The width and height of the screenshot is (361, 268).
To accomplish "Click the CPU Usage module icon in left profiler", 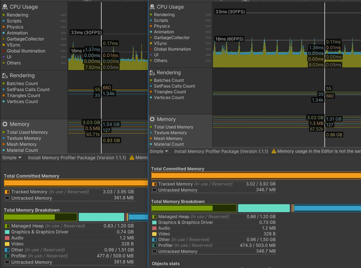I will (5, 7).
